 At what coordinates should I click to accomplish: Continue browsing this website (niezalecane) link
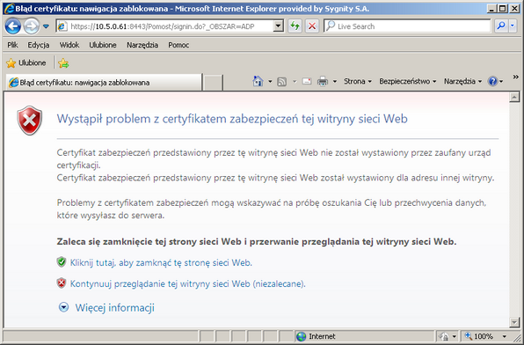pos(188,283)
